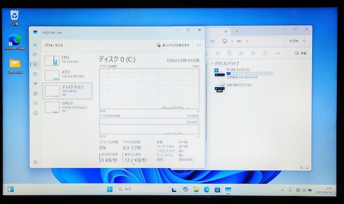Open the Details page icon in sidebar

pyautogui.click(x=35, y=103)
